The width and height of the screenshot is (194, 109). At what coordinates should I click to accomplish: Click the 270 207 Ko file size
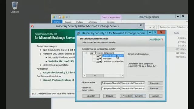[x=181, y=49]
